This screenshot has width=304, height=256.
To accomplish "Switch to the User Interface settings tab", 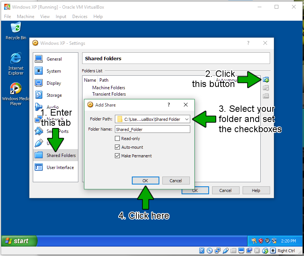I will (55, 167).
